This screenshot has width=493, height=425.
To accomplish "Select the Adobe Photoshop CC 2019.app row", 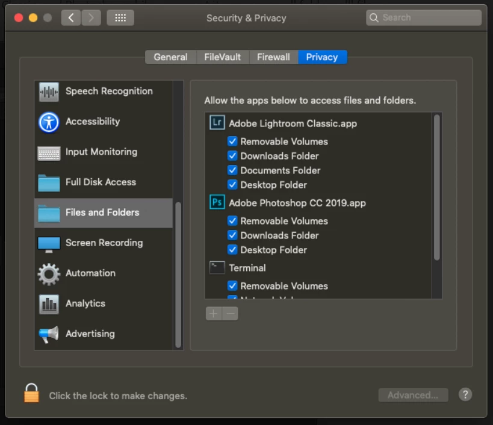I will (x=318, y=203).
